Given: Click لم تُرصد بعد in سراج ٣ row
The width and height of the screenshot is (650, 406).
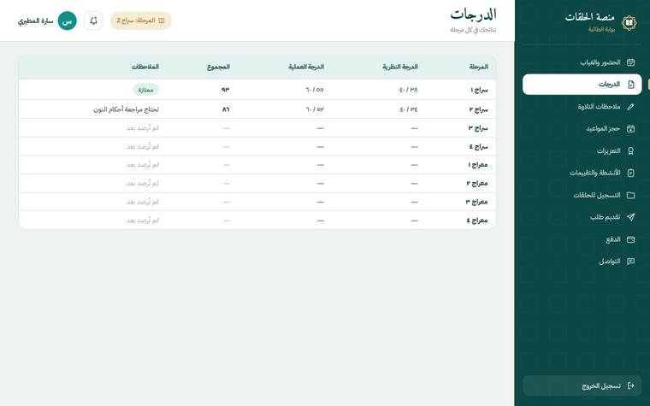Looking at the screenshot, I should tap(143, 128).
